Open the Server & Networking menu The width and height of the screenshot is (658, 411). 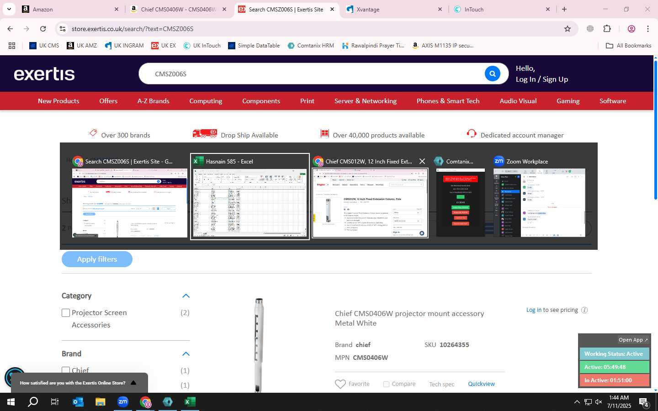click(x=366, y=101)
